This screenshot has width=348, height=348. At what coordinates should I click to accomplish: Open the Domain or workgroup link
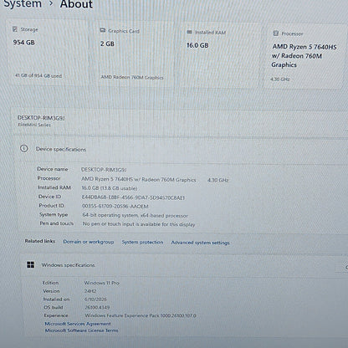(89, 242)
